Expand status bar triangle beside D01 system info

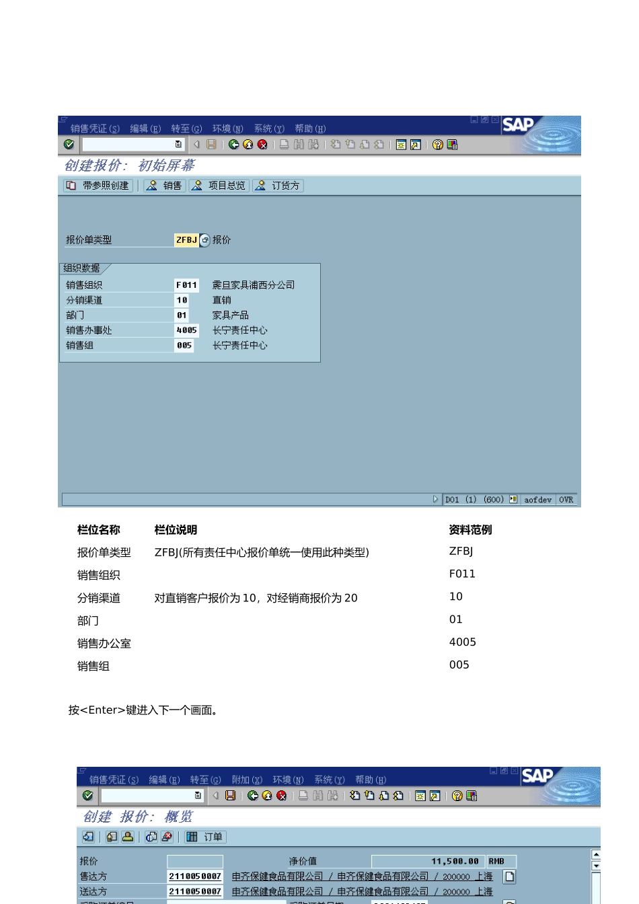point(435,499)
